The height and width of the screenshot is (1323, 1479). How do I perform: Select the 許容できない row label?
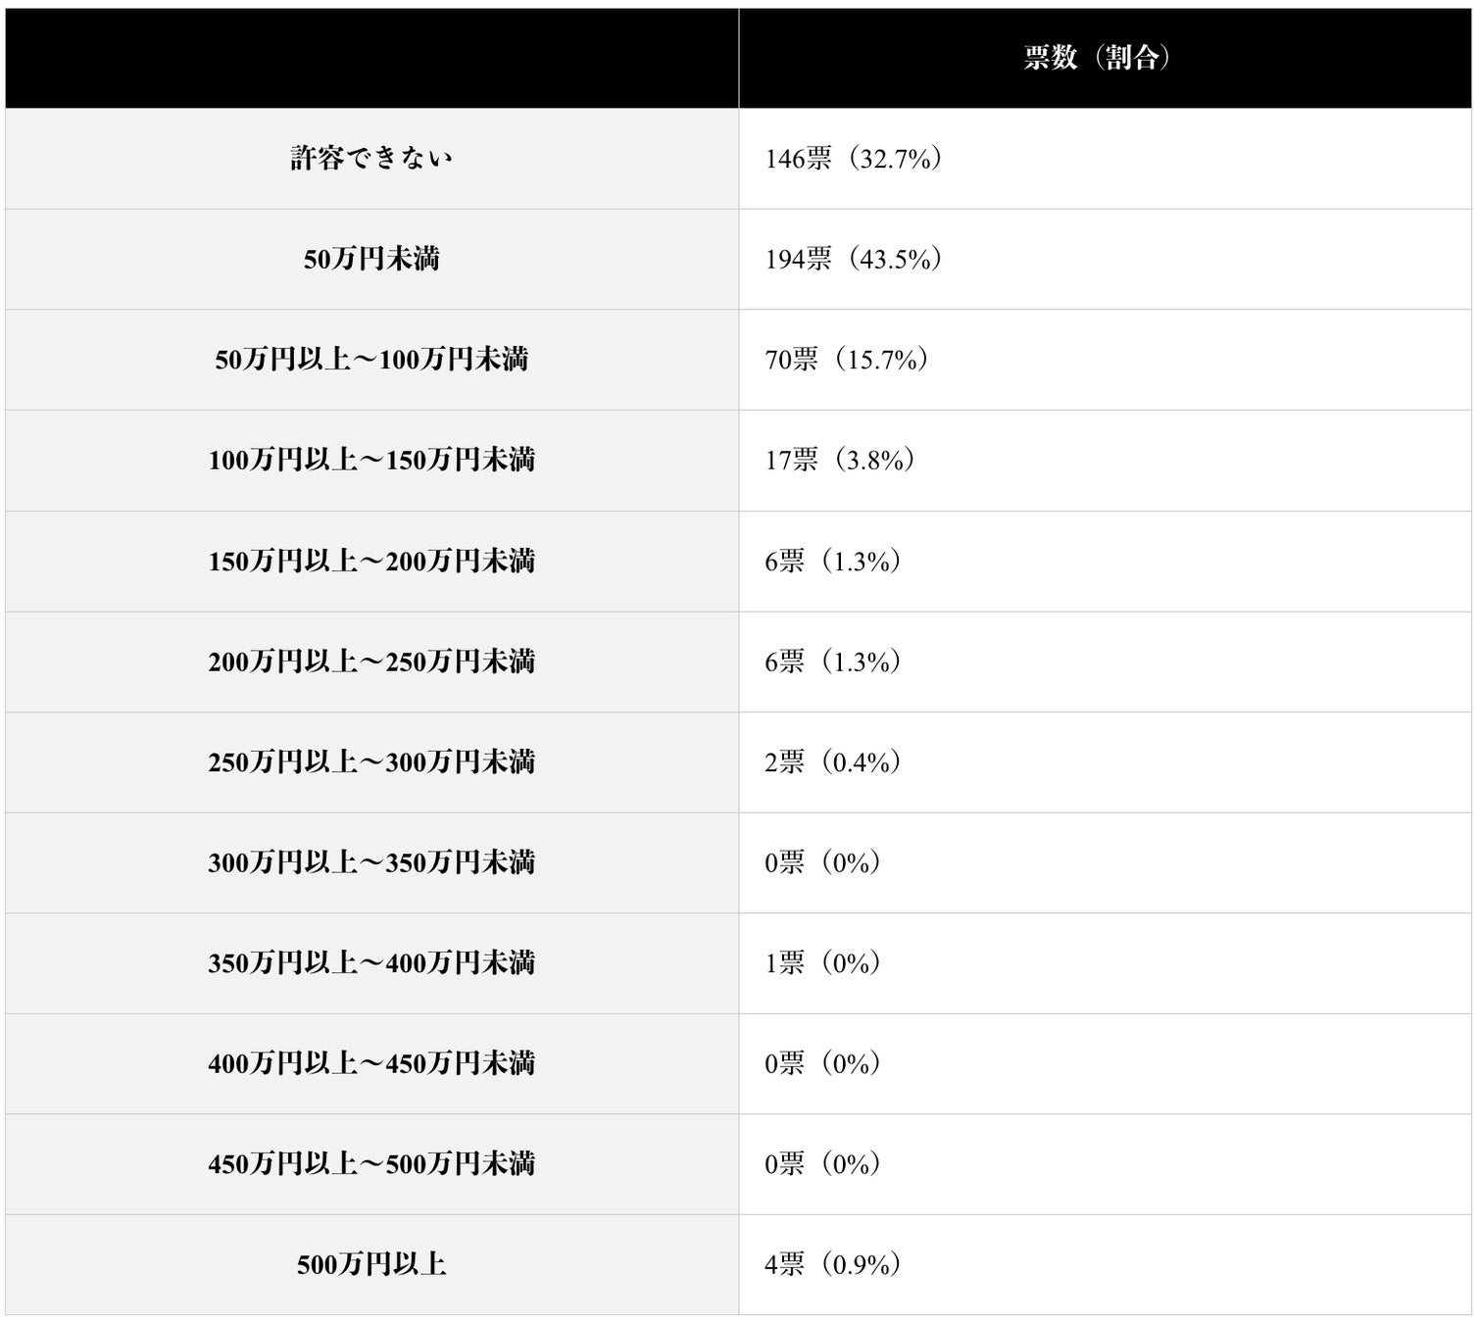pyautogui.click(x=371, y=159)
